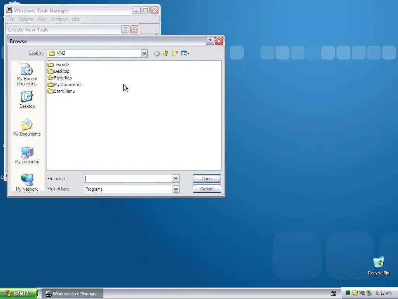The width and height of the screenshot is (398, 299).
Task: Expand the File name dropdown arrow
Action: click(x=176, y=178)
